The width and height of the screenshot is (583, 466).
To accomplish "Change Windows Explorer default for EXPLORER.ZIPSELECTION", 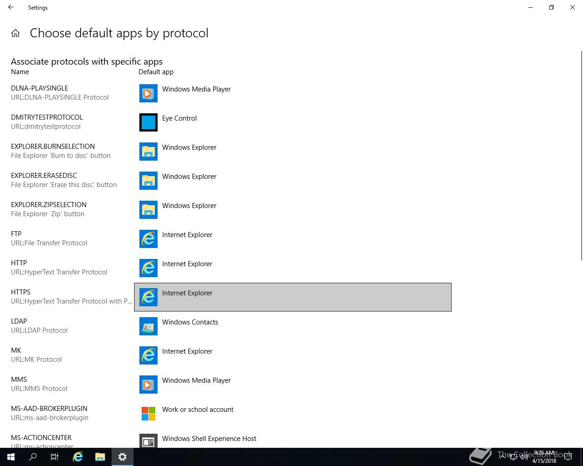I will tap(293, 210).
